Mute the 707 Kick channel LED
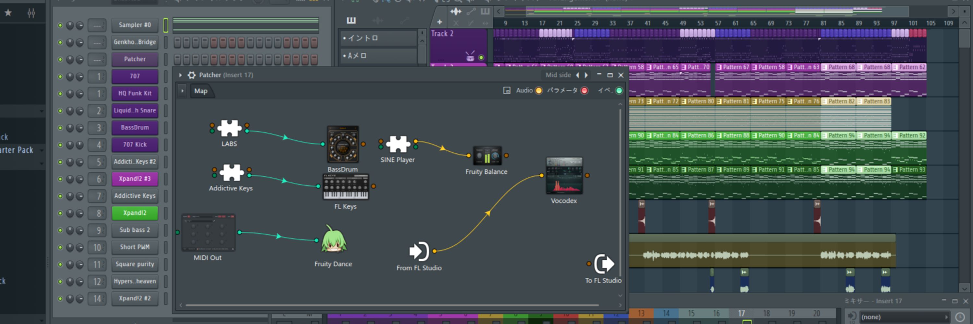The height and width of the screenshot is (324, 973). click(x=60, y=145)
